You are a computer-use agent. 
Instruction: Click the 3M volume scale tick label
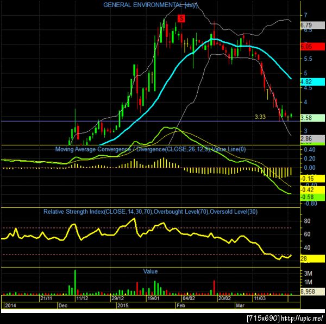[x=308, y=274]
